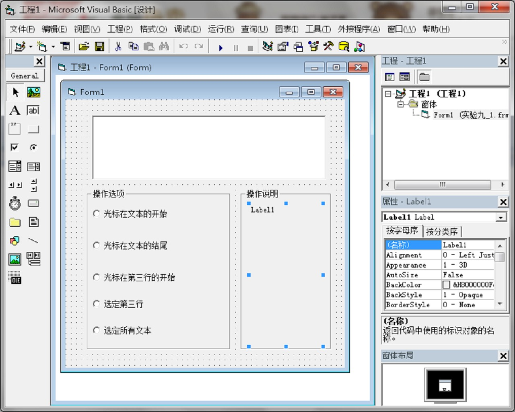This screenshot has width=515, height=412.
Task: Select the Label tool (letter A)
Action: point(15,111)
